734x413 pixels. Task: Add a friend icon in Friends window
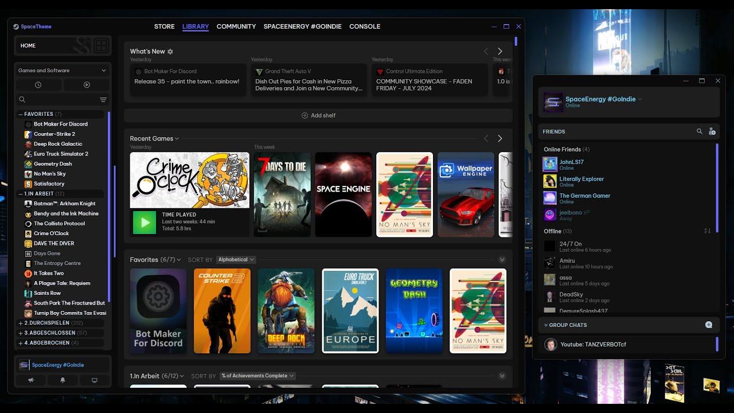tap(712, 131)
